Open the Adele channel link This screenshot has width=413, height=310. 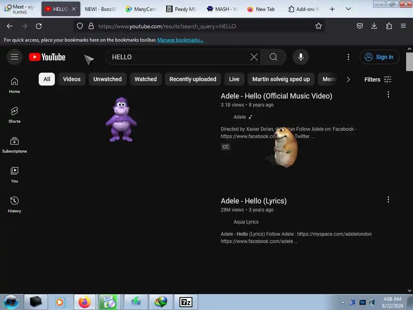(240, 117)
